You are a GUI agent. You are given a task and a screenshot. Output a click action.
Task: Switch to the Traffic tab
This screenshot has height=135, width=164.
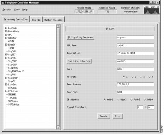click(36, 20)
